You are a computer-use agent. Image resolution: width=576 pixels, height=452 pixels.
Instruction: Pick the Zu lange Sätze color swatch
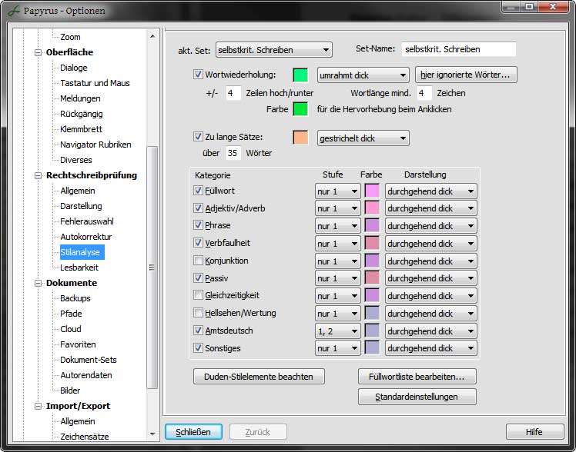pyautogui.click(x=300, y=138)
